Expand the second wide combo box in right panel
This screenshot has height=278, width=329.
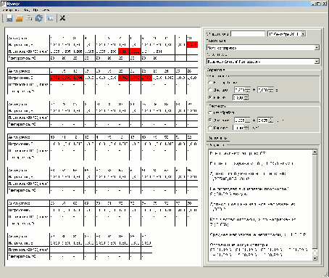coord(317,62)
